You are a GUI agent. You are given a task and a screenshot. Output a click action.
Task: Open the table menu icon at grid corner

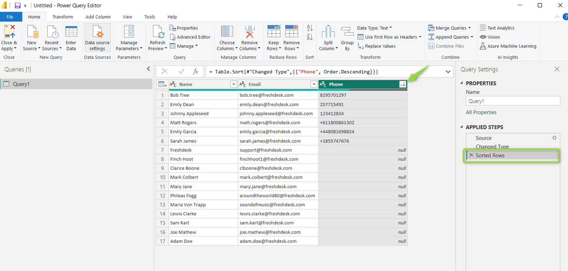(162, 84)
